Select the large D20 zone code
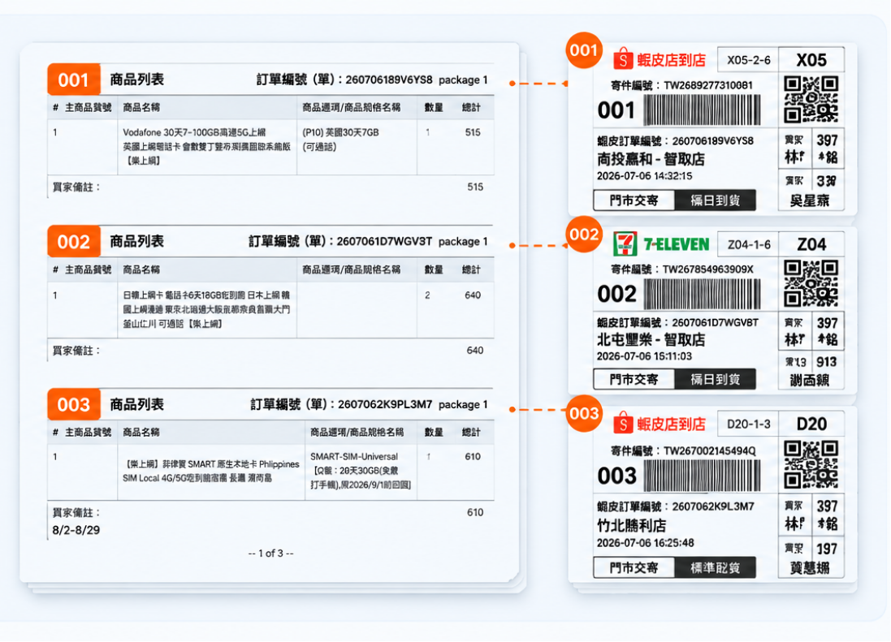891x642 pixels. click(x=811, y=424)
